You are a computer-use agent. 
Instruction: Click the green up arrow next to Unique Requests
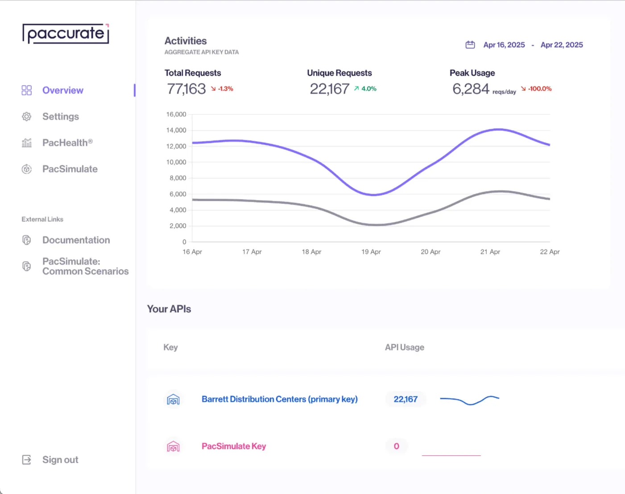point(356,89)
